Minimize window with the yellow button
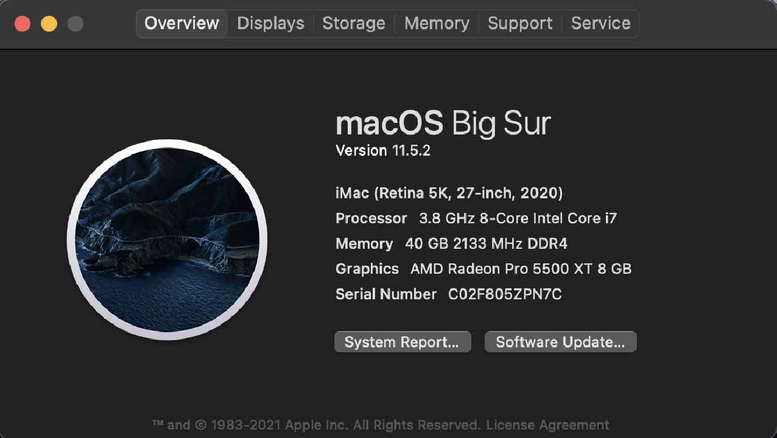777x438 pixels. (x=49, y=24)
